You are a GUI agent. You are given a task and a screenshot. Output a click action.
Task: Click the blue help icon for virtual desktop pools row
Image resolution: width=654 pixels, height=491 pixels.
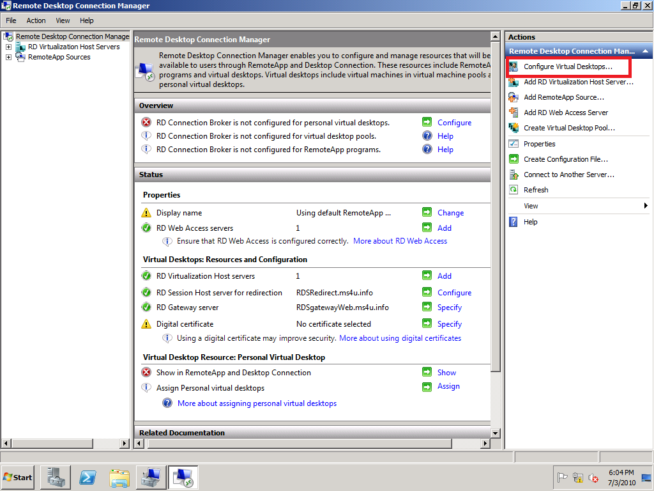[x=427, y=136]
